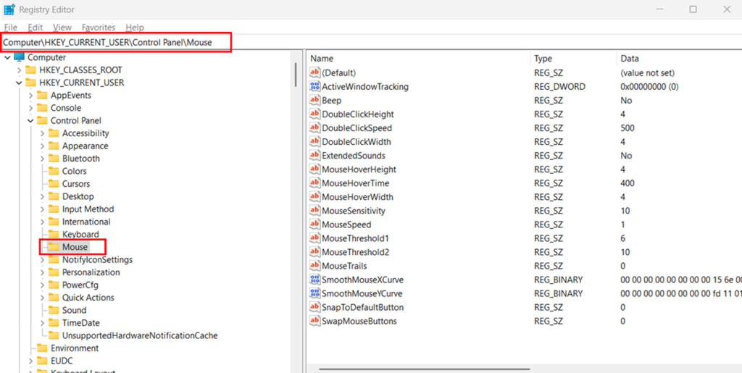The image size is (742, 373).
Task: Select the EUDC key
Action: click(62, 361)
